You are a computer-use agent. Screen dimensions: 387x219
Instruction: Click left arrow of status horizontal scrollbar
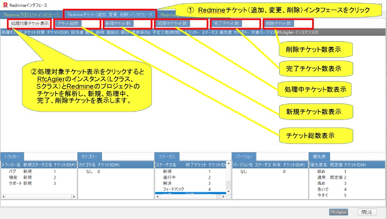[158, 197]
